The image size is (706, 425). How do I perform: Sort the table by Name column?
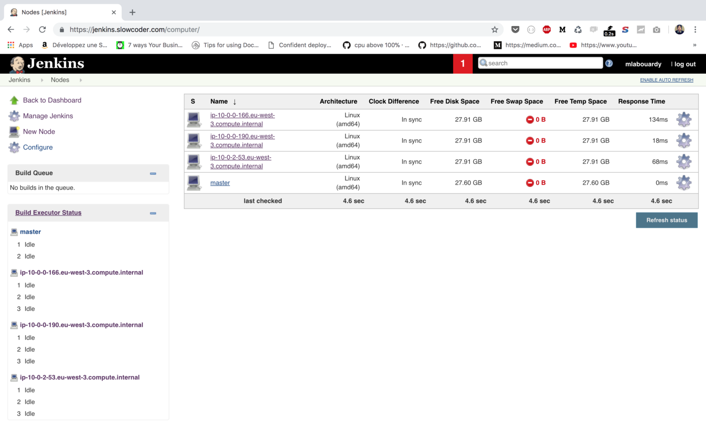219,102
